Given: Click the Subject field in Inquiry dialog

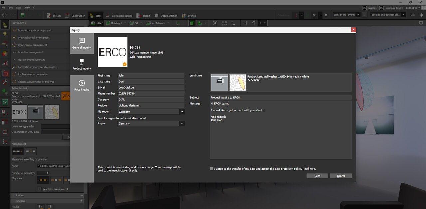Looking at the screenshot, I should pos(281,98).
